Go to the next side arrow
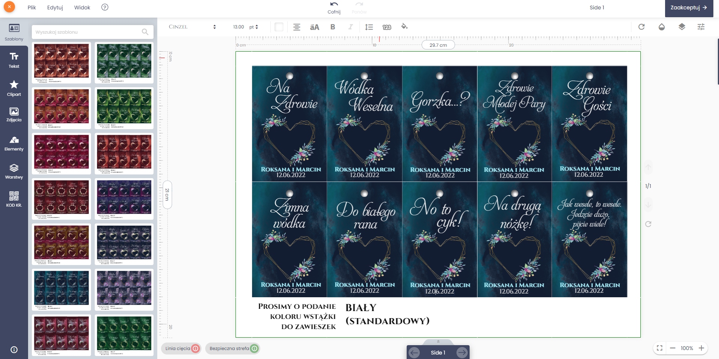The width and height of the screenshot is (719, 359). pos(462,353)
